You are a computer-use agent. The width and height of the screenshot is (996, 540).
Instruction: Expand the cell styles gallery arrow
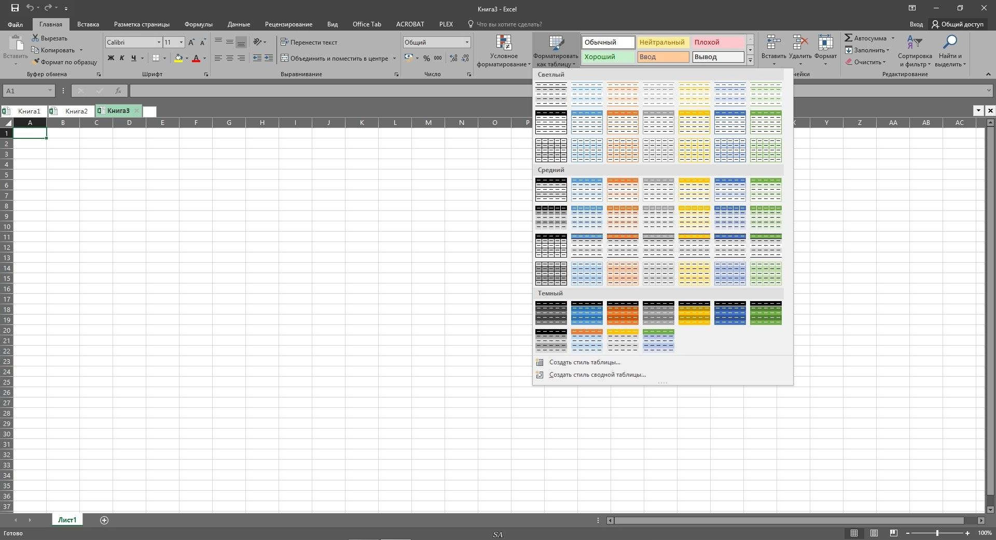(x=750, y=61)
